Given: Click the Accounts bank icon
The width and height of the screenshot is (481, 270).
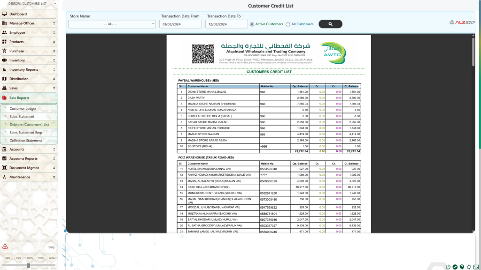Looking at the screenshot, I should pos(4,149).
